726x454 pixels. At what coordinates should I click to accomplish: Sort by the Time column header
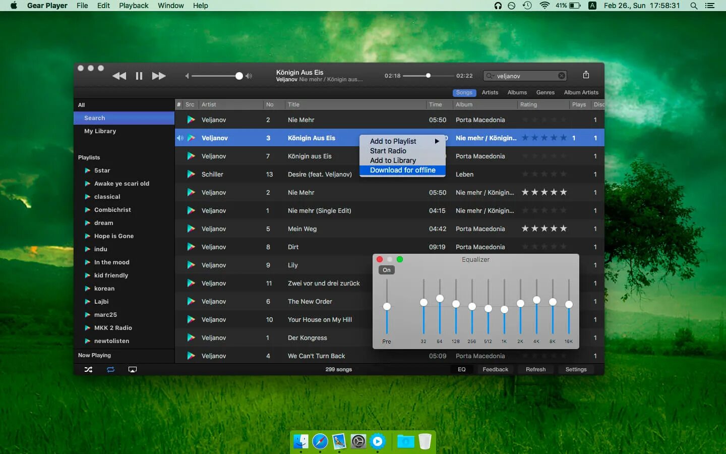pyautogui.click(x=439, y=104)
